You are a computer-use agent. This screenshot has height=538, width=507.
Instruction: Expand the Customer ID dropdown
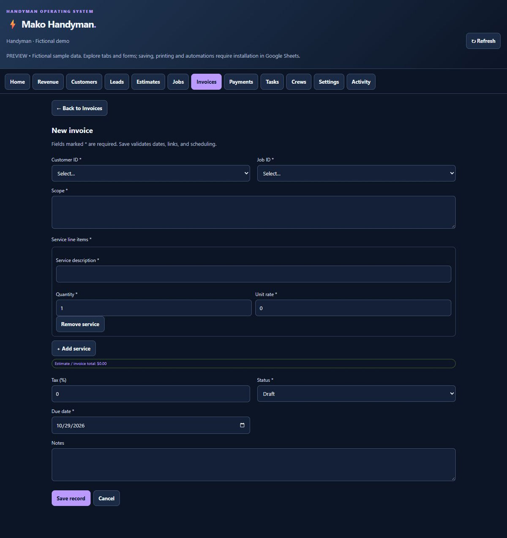tap(151, 174)
